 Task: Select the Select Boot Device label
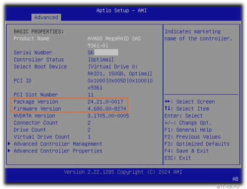(x=40, y=66)
